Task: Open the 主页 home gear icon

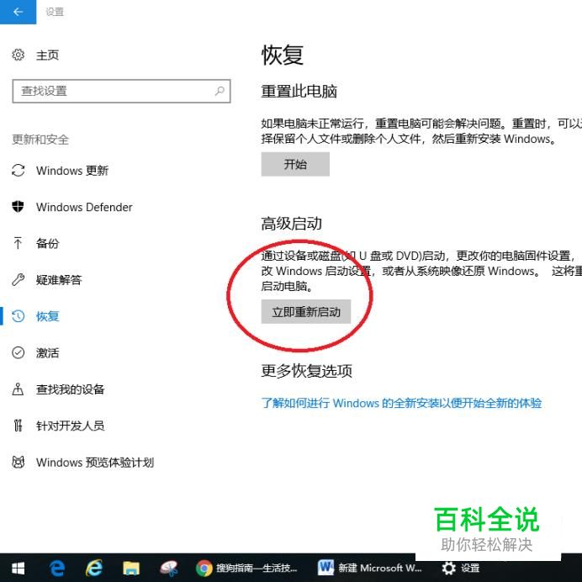Action: tap(18, 55)
